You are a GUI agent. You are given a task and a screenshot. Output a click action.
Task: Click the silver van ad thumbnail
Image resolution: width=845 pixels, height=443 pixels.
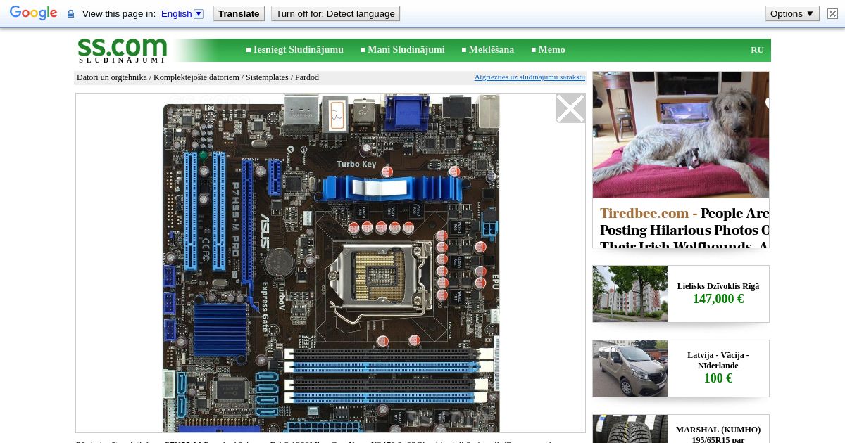[x=630, y=368]
